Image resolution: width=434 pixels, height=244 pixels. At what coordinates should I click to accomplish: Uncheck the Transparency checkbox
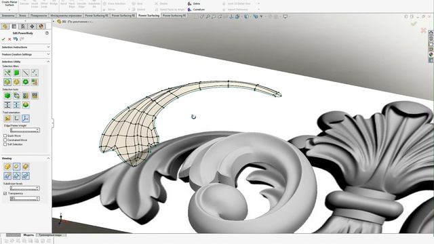[x=5, y=194]
